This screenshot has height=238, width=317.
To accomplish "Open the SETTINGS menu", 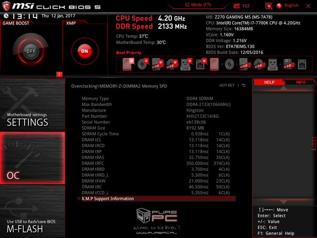I will (x=33, y=105).
